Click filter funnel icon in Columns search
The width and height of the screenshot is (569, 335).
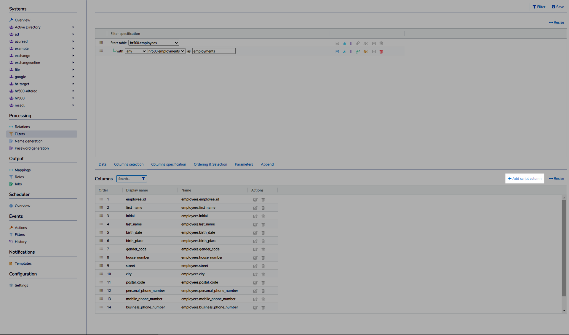tap(143, 179)
